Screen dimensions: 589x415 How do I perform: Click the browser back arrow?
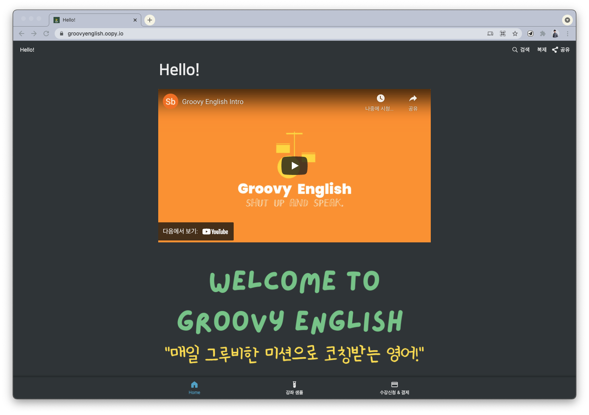22,34
